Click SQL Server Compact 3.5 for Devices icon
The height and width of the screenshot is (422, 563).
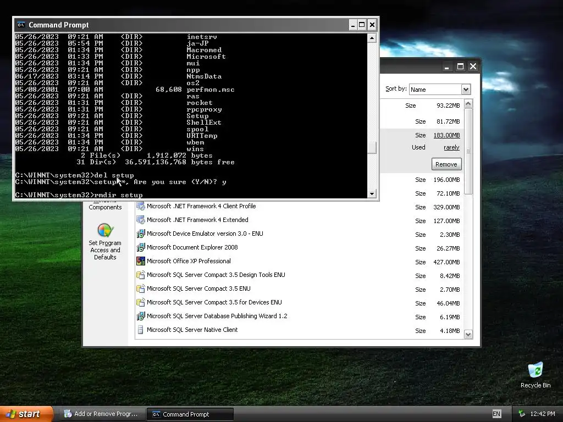coord(141,302)
